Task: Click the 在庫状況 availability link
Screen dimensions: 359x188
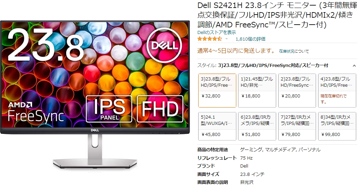Action: [x=287, y=51]
